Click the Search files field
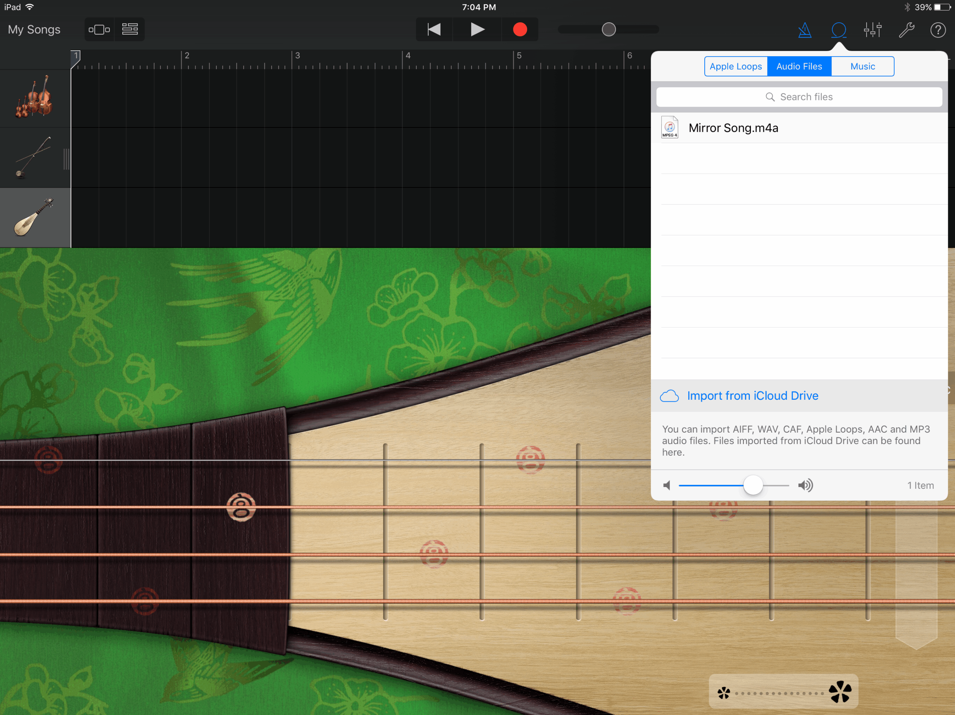This screenshot has height=715, width=955. coord(799,97)
